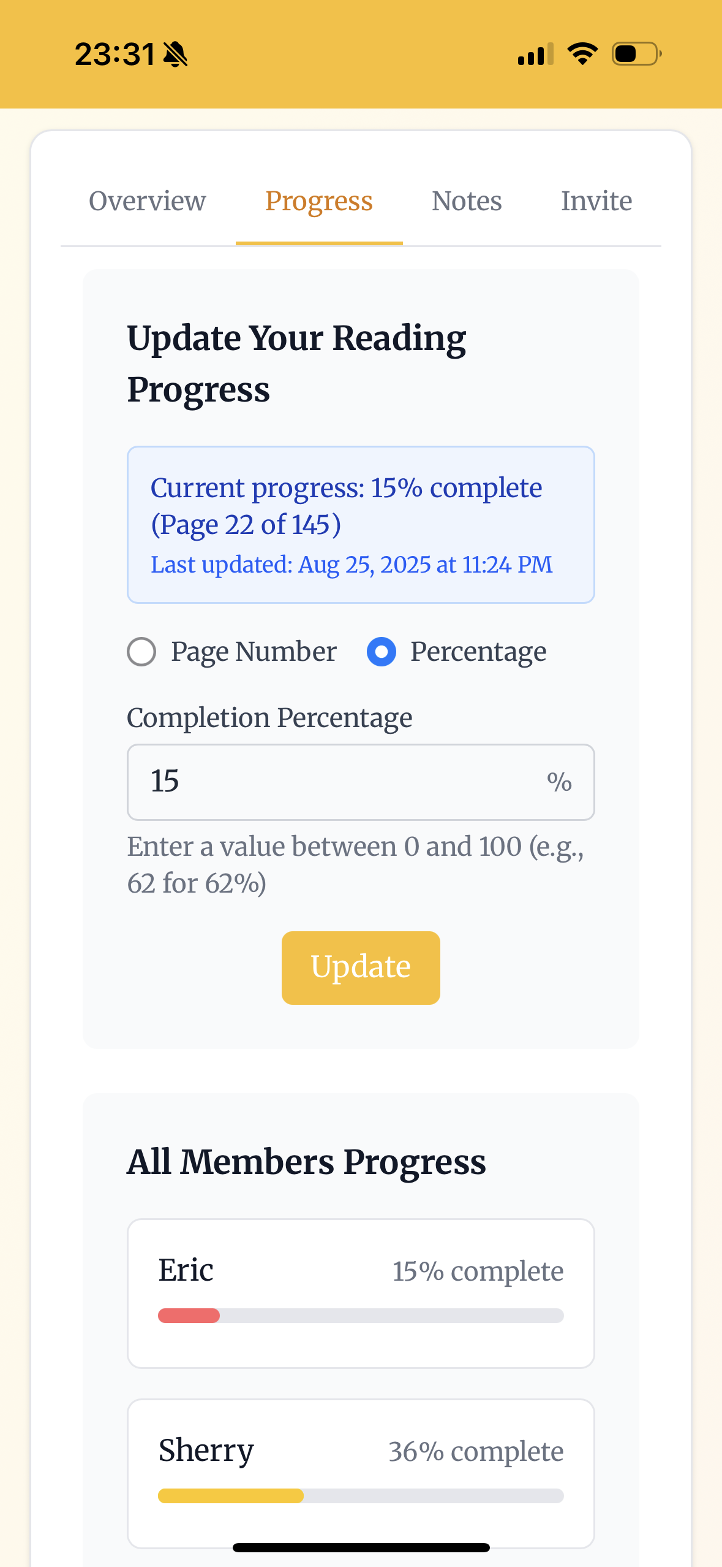Image resolution: width=722 pixels, height=1567 pixels.
Task: Click Eric's red progress bar
Action: click(x=189, y=1316)
